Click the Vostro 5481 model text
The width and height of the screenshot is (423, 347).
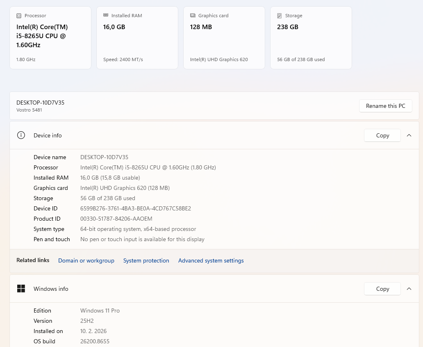click(29, 110)
